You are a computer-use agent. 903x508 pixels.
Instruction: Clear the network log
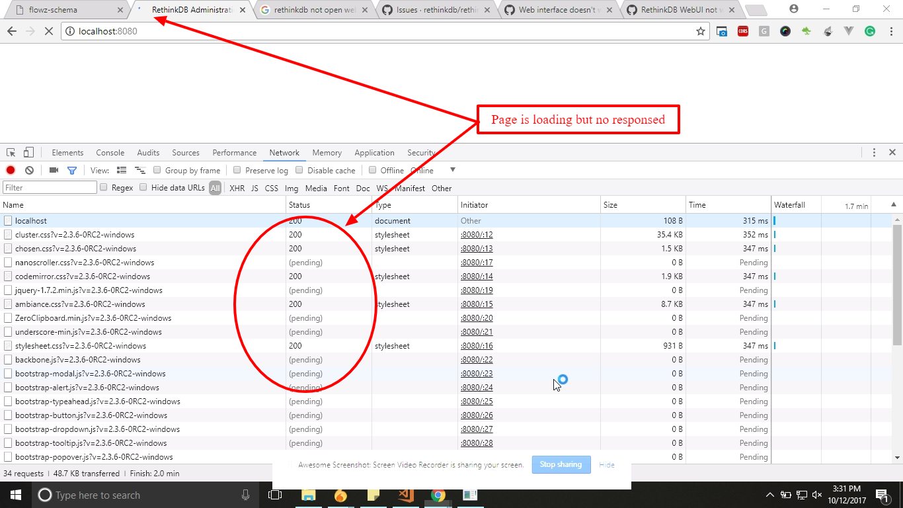pos(29,170)
